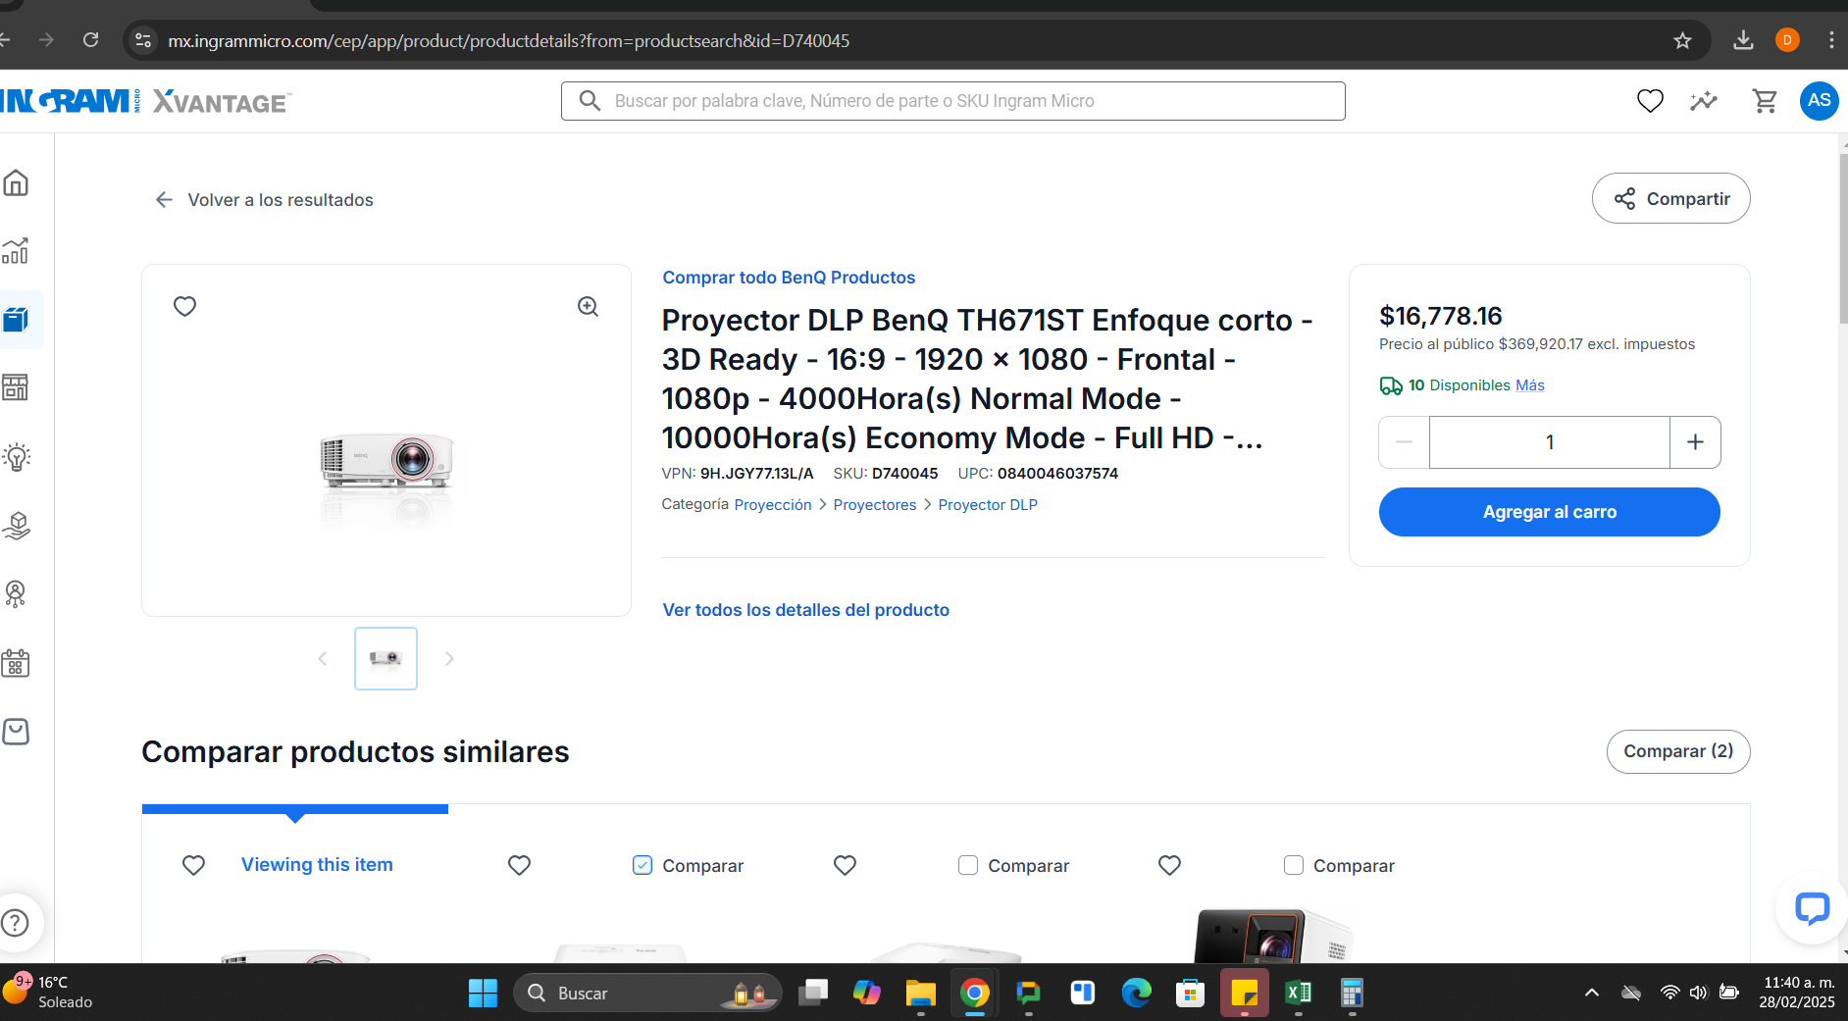
Task: Expand 'Más' availability details link
Action: point(1529,385)
